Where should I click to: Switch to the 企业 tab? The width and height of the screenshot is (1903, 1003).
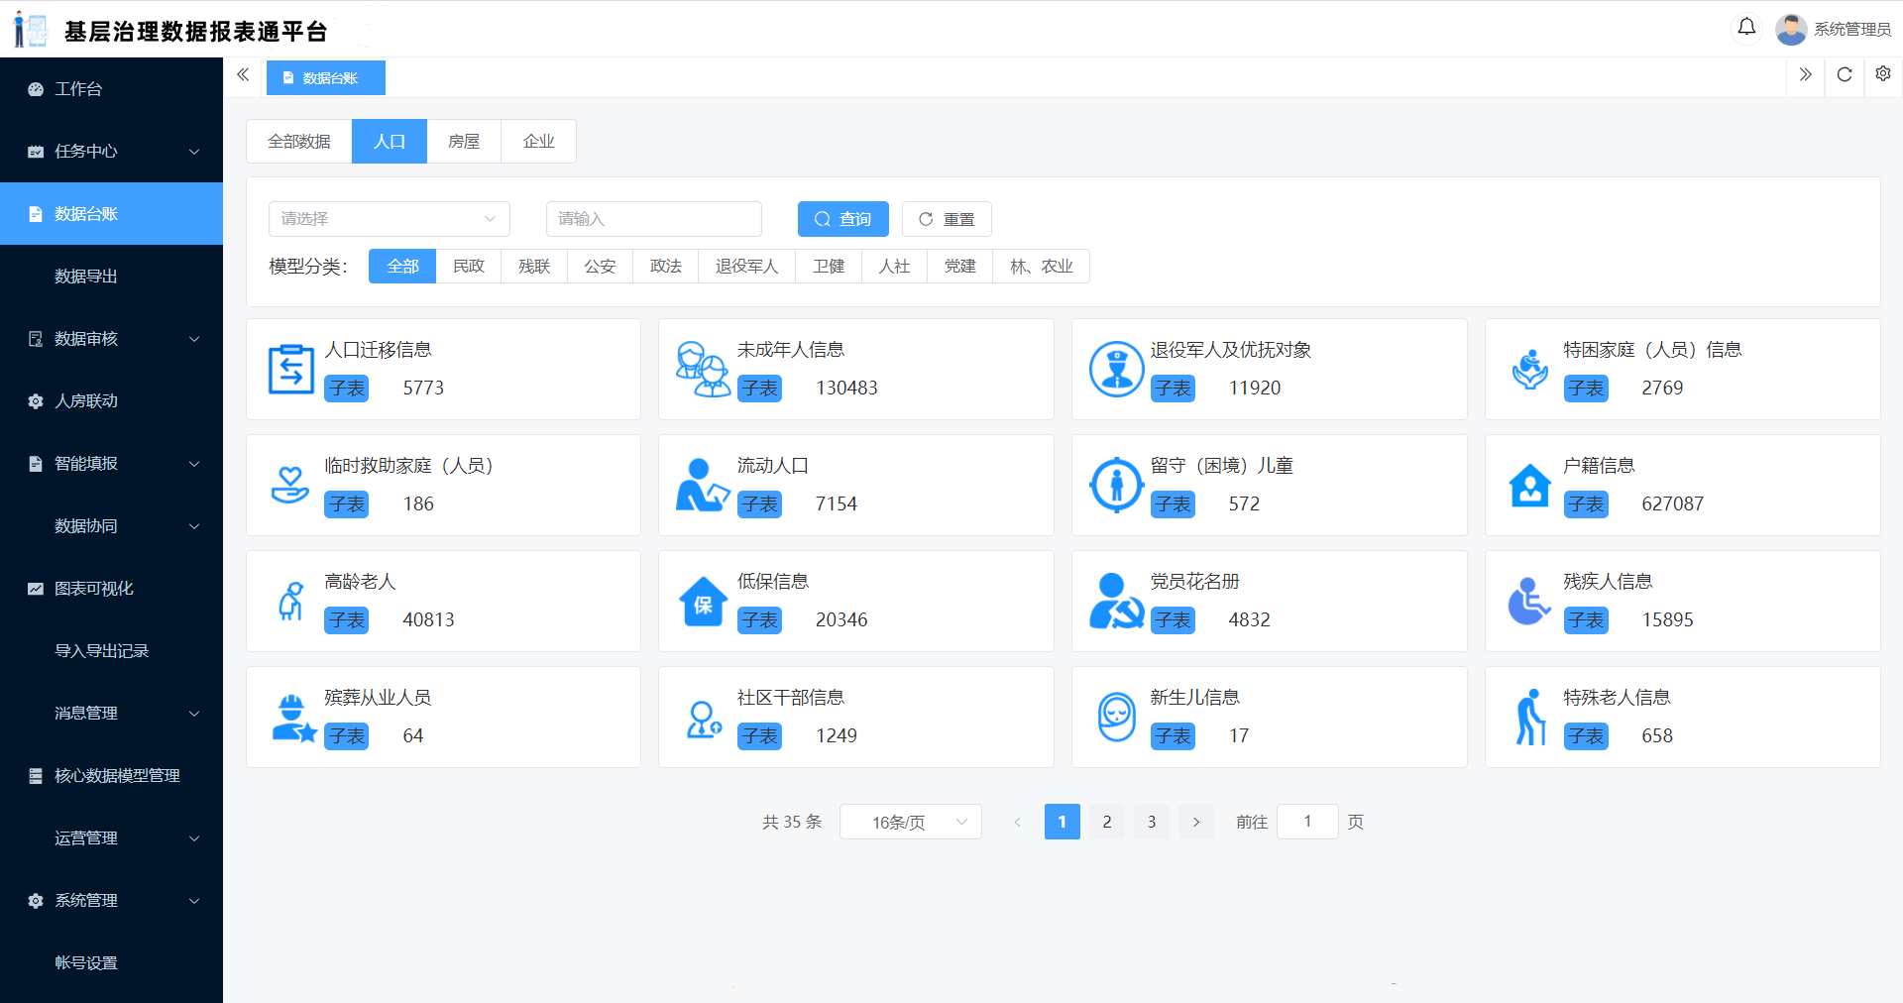point(538,141)
